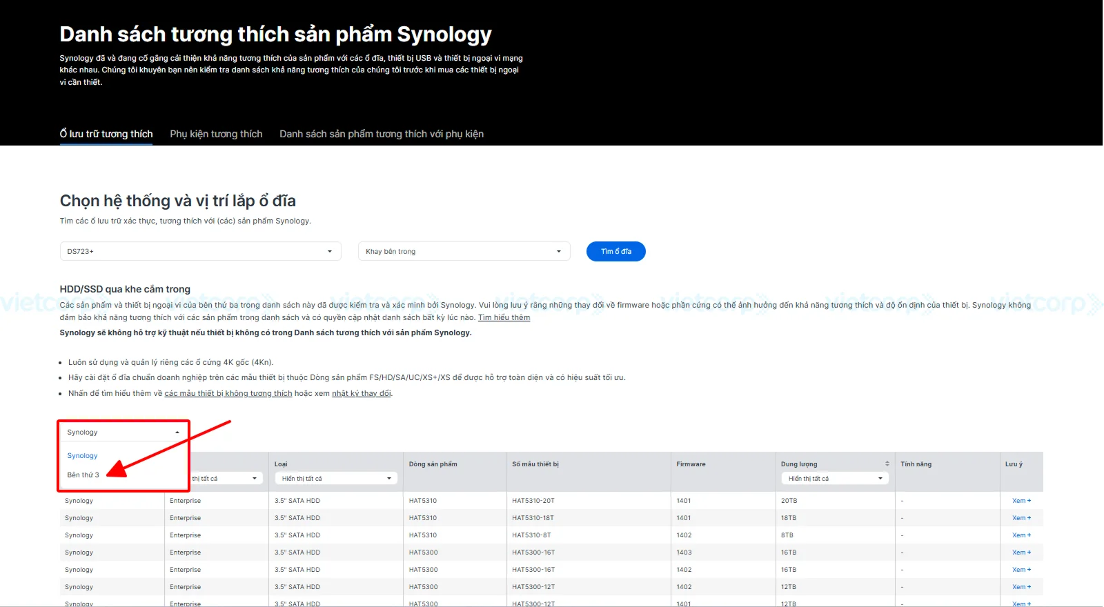Click the Tìm ổ đĩa button
This screenshot has height=607, width=1104.
(x=616, y=251)
